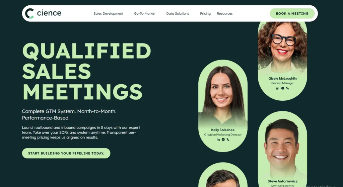Viewport: 343px width, 187px height.
Task: Click the Book a Meeting button
Action: (292, 13)
